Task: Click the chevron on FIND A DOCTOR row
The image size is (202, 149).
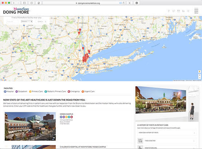Action: click(194, 141)
